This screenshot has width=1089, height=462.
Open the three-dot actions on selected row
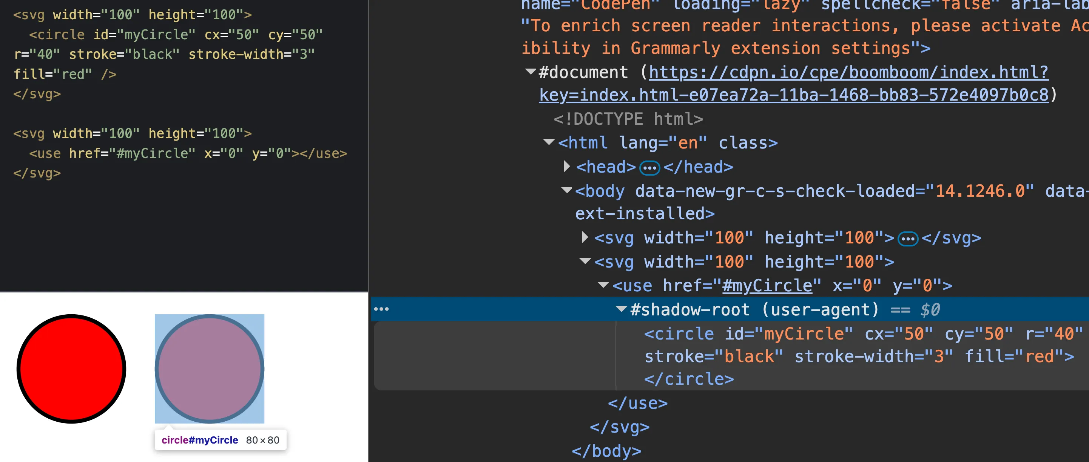pos(381,309)
